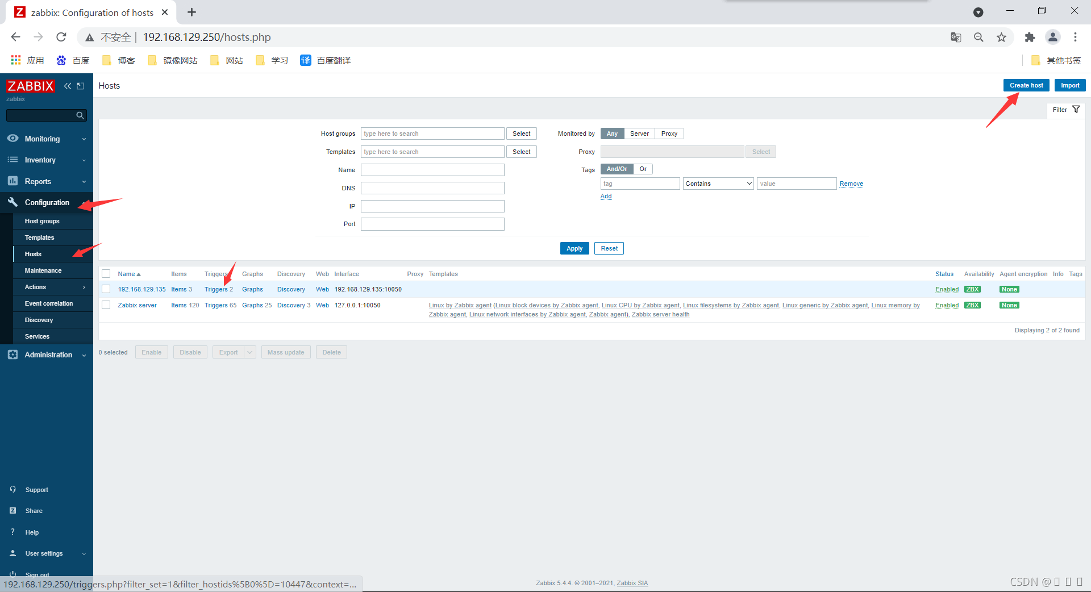The image size is (1091, 592).
Task: Click the Administration gear icon
Action: pos(13,355)
